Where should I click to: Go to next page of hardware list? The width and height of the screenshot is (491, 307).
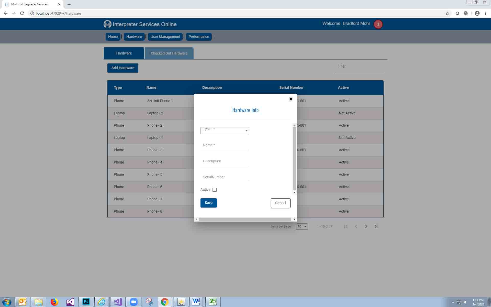[366, 226]
